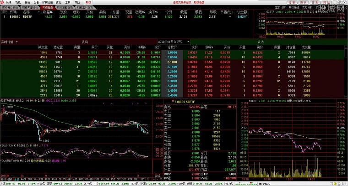Select the 全部 indicator tab
The height and width of the screenshot is (186, 348).
click(16, 179)
